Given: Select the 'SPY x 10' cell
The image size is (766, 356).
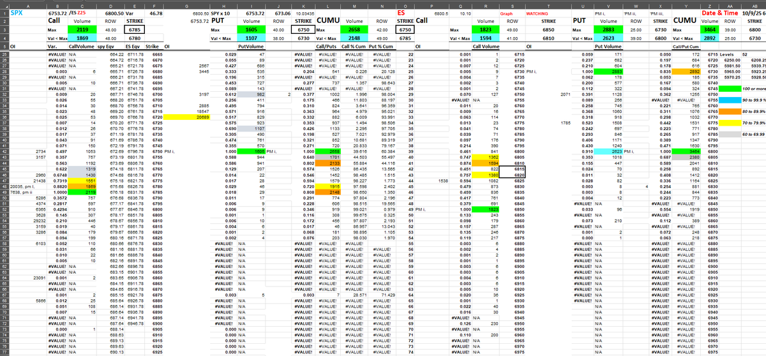Looking at the screenshot, I should pos(222,12).
